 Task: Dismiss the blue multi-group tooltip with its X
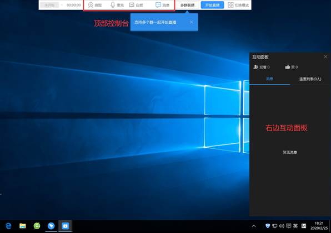(x=191, y=22)
